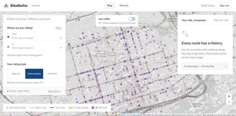The height and width of the screenshot is (116, 236).
Task: Click the Toronto city label in header
Action: (36, 6)
